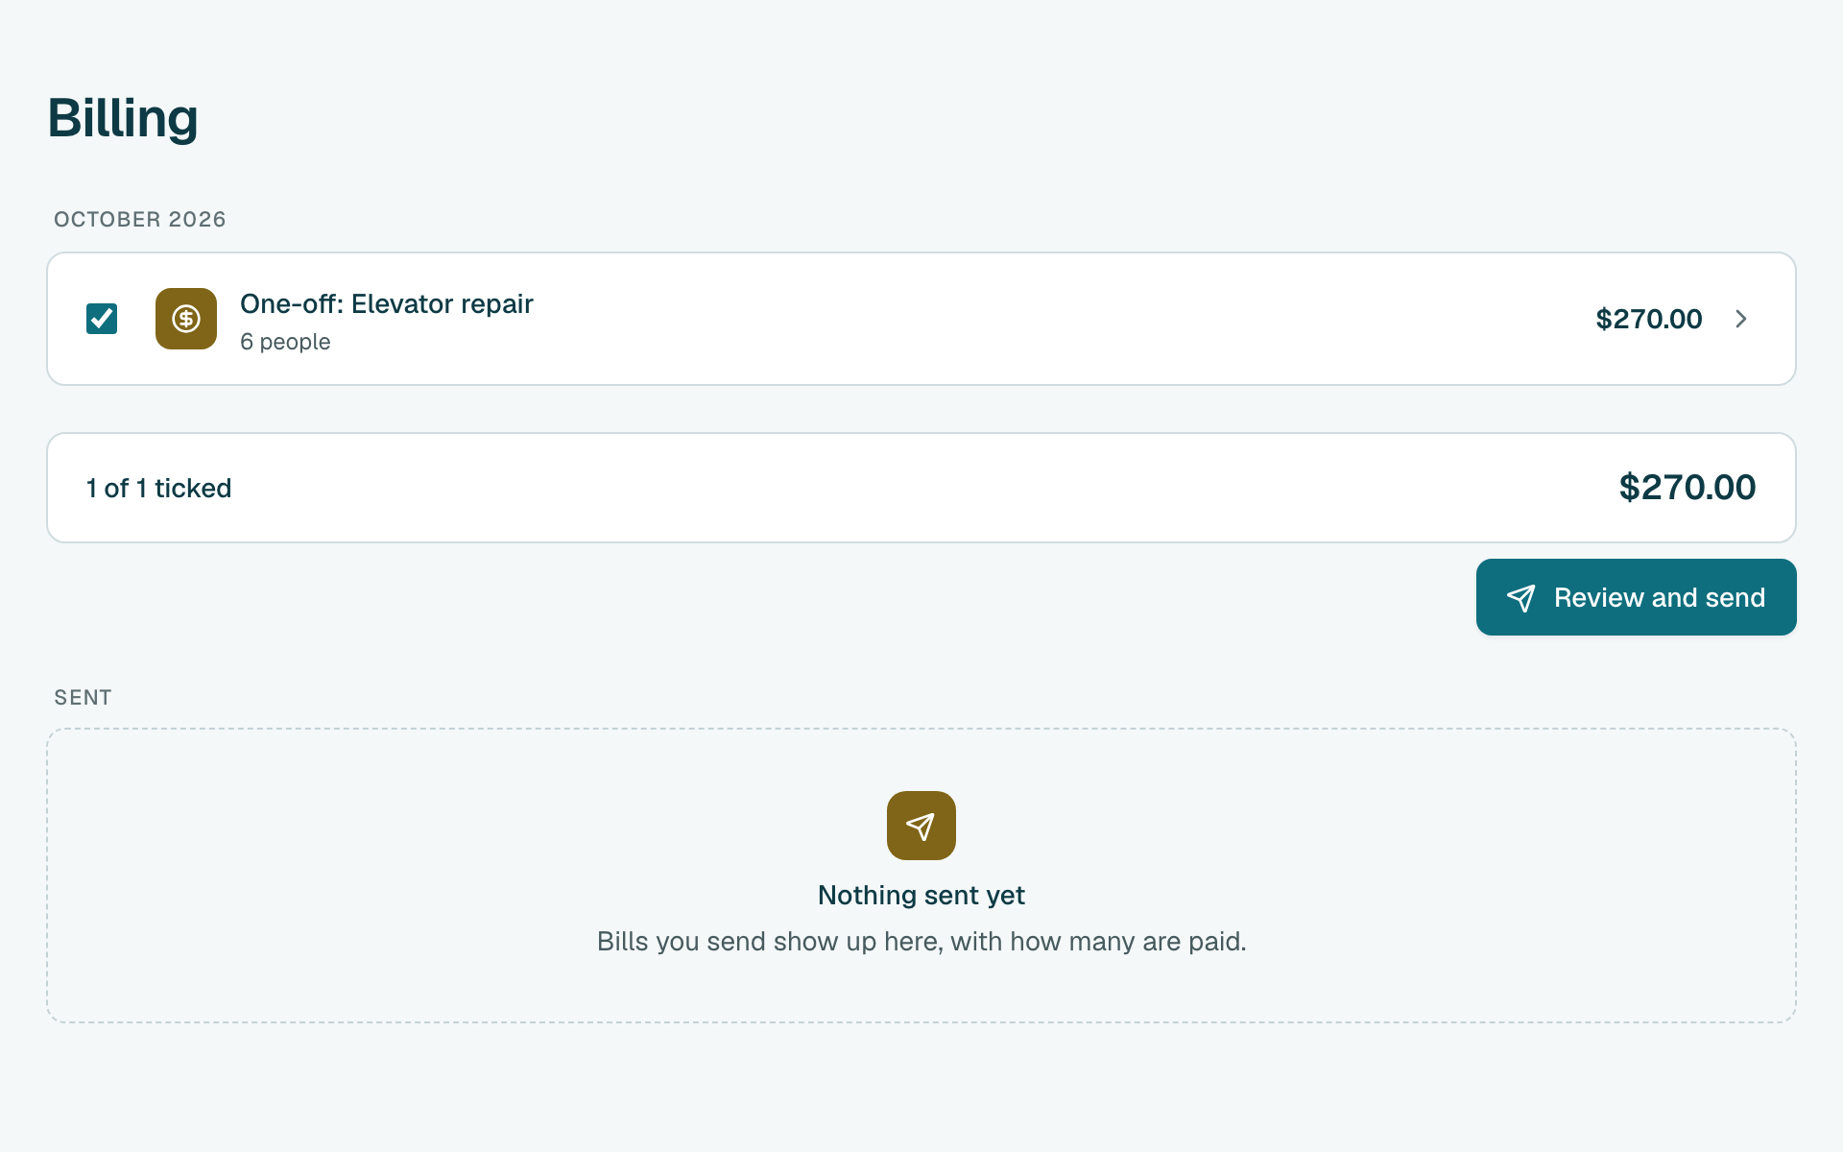
Task: Click the paper plane icon above Nothing sent yet
Action: pos(921,826)
